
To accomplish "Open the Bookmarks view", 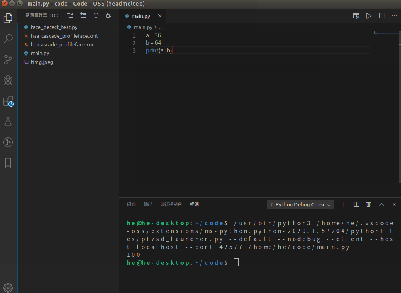I will coord(8,163).
